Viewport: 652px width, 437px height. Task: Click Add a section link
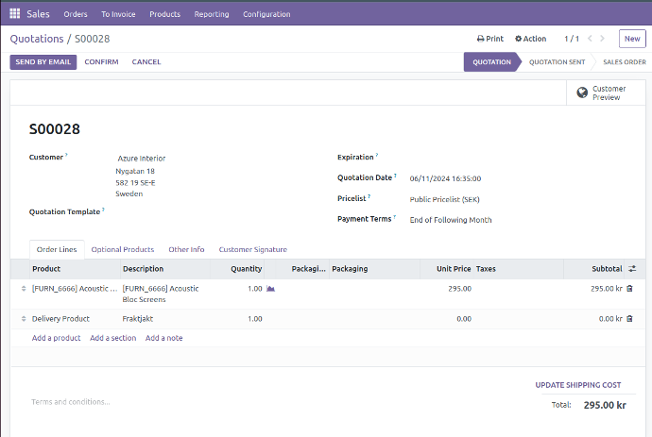point(112,338)
